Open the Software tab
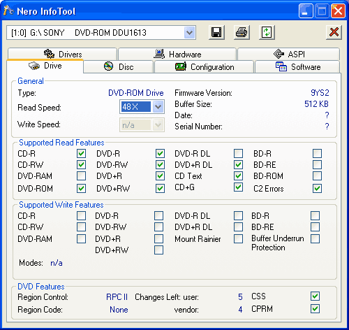 (297, 67)
